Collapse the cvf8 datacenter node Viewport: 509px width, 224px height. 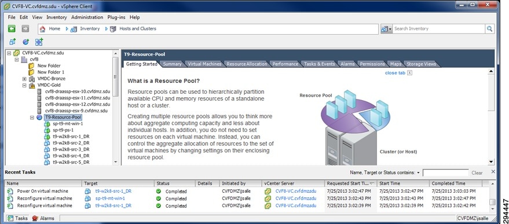coord(17,60)
